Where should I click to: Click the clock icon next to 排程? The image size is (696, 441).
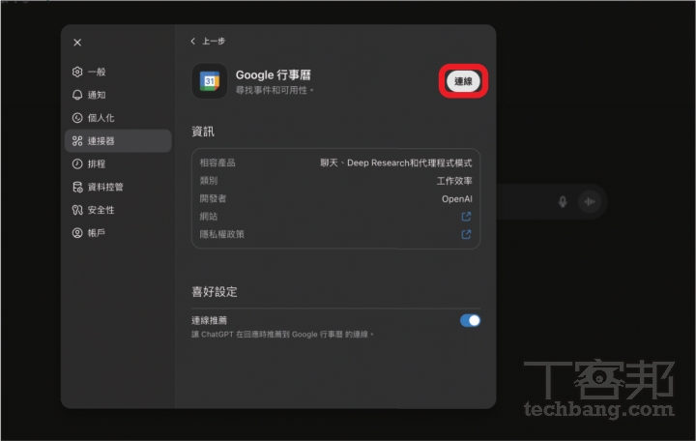coord(77,163)
